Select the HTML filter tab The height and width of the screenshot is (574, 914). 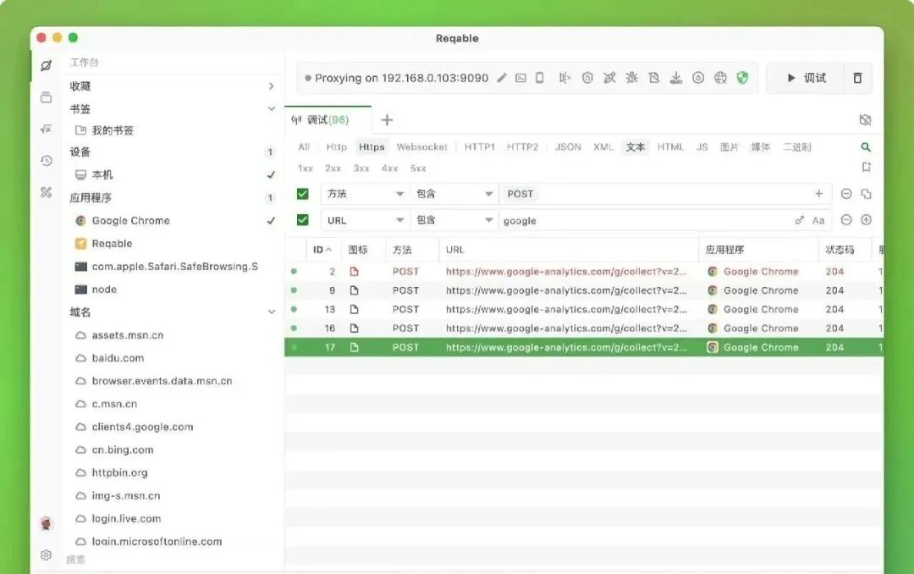click(669, 147)
